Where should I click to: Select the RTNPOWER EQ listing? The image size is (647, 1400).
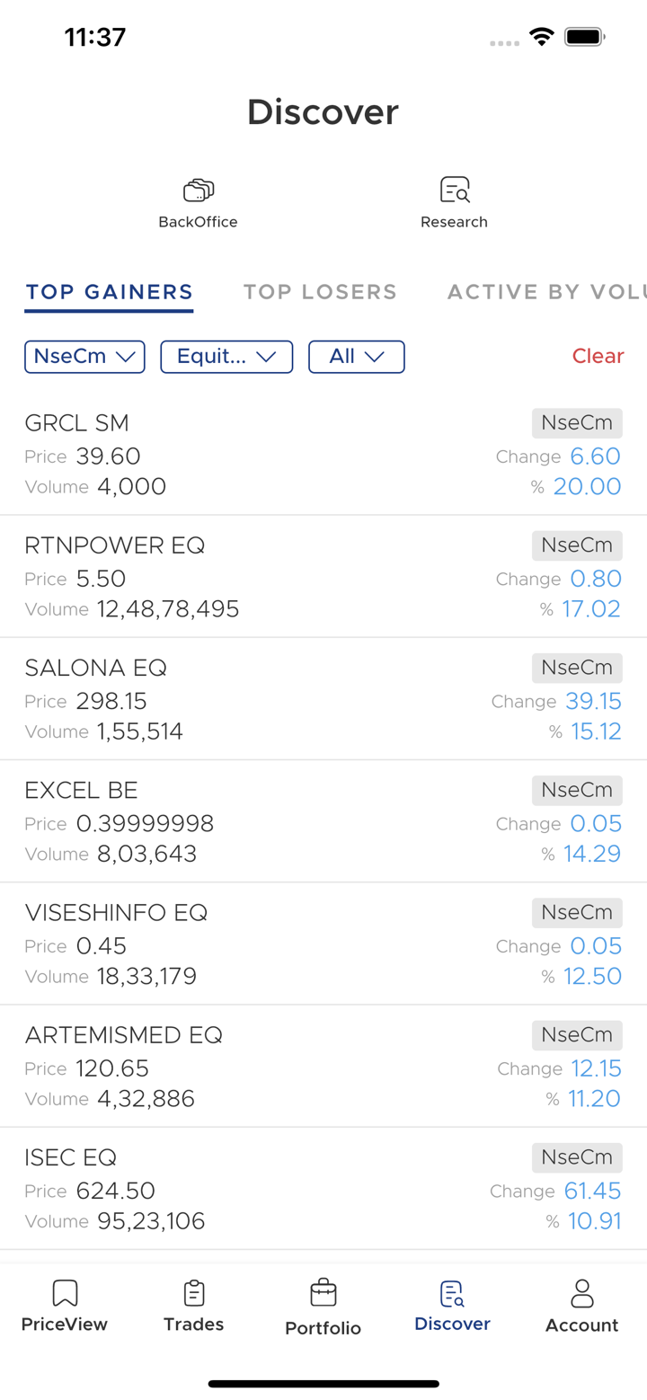click(x=270, y=577)
